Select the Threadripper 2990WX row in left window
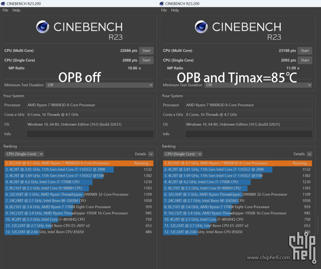This screenshot has height=269, width=321. 79,194
